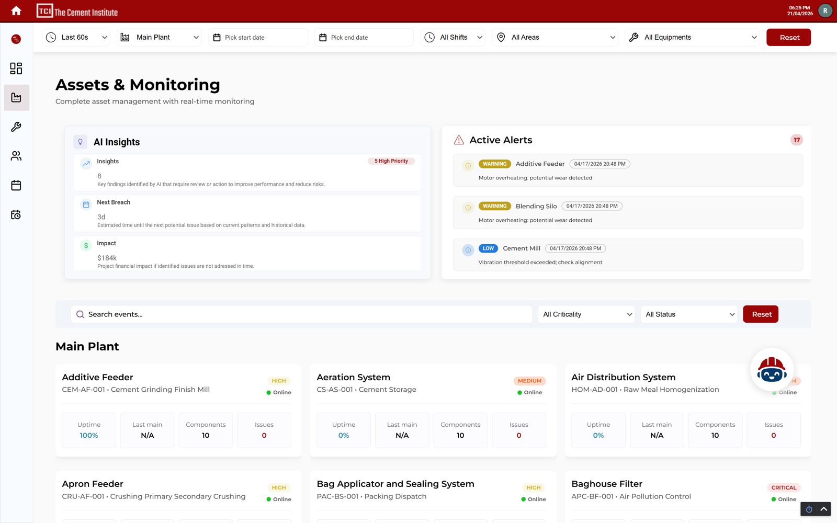The image size is (837, 523).
Task: Open the All Criticality filter dropdown
Action: 586,314
